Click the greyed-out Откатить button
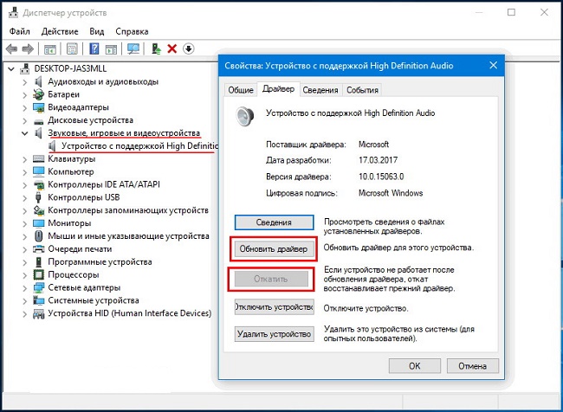 pyautogui.click(x=271, y=279)
